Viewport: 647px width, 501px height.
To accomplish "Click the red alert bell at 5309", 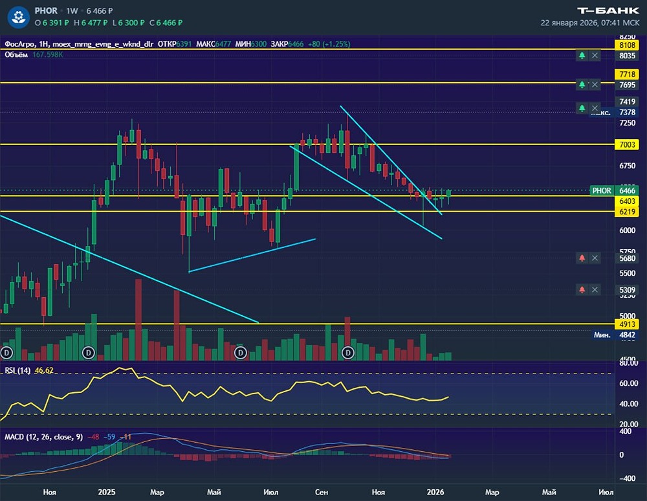I will click(x=582, y=290).
